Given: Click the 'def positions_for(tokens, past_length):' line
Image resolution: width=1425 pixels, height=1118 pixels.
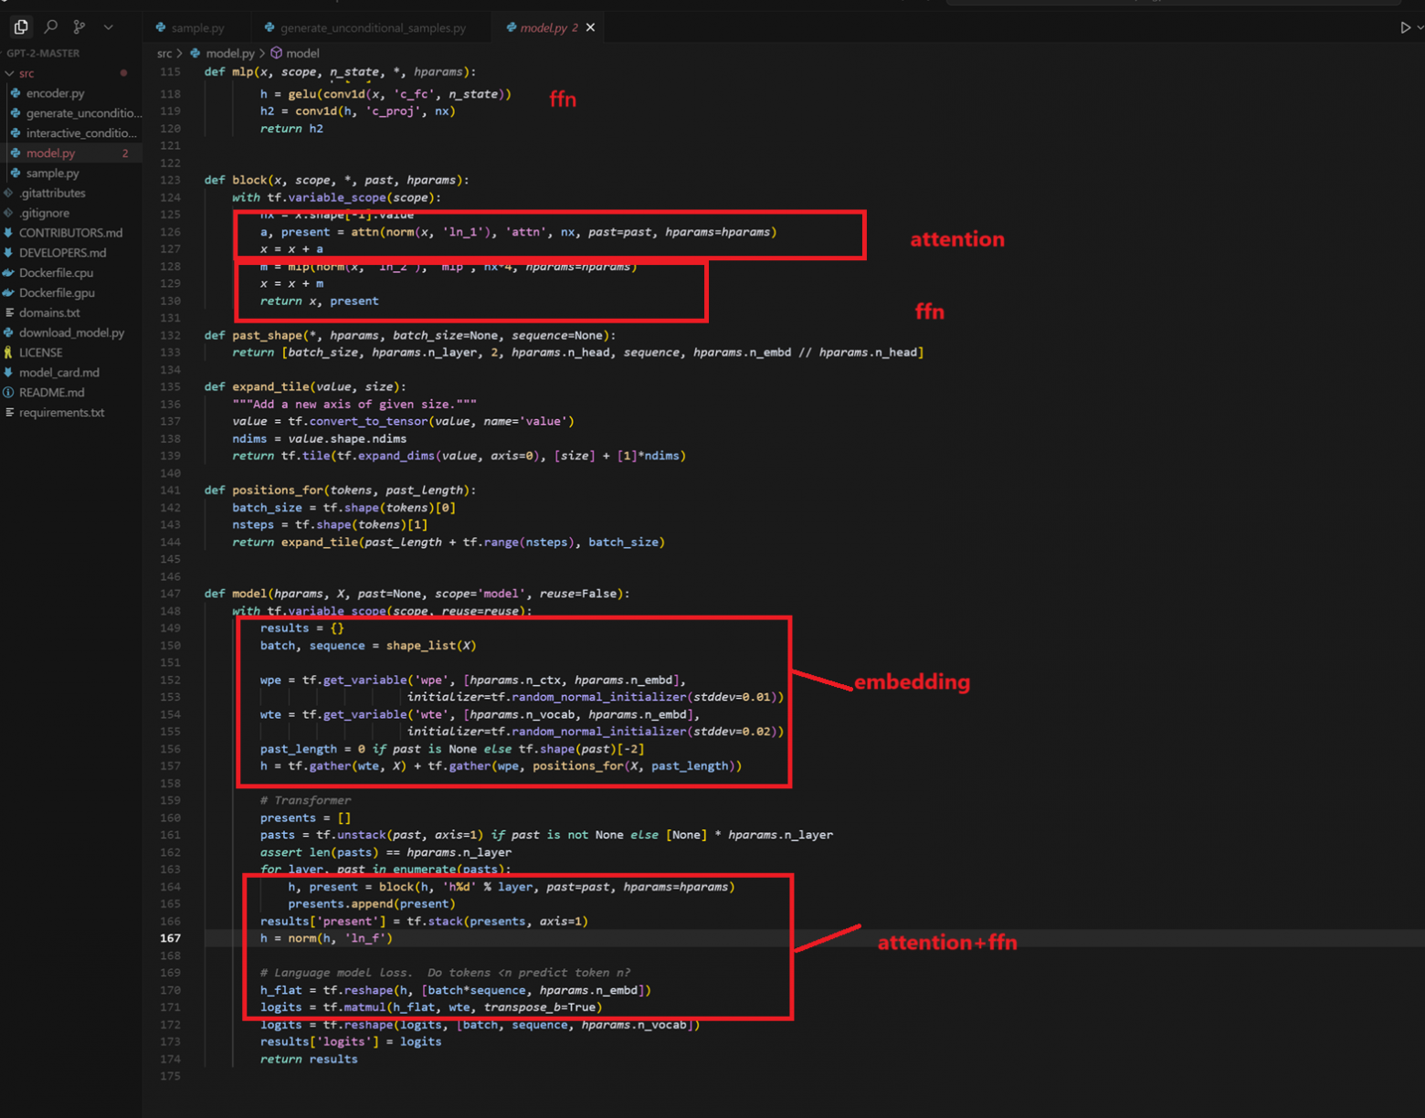Looking at the screenshot, I should [340, 490].
